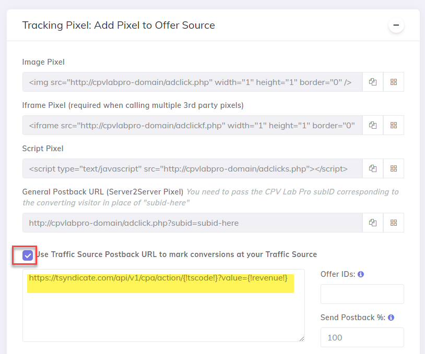Copy the Script Pixel code
Viewport: 425px width, 354px height.
[373, 168]
